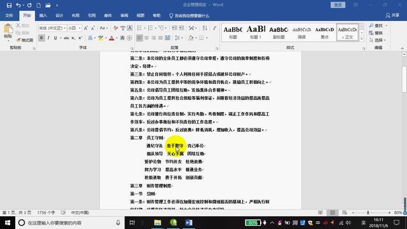Add phonetic guide to text
Screen dimensions: 407x229
(123, 28)
